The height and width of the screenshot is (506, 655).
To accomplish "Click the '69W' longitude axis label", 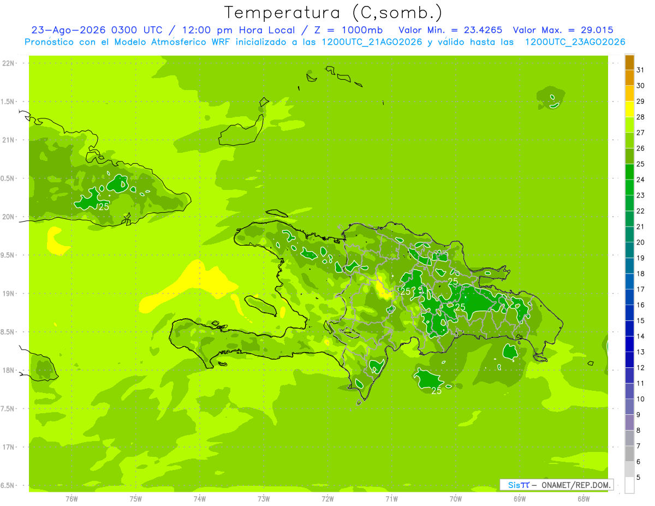I will (520, 498).
